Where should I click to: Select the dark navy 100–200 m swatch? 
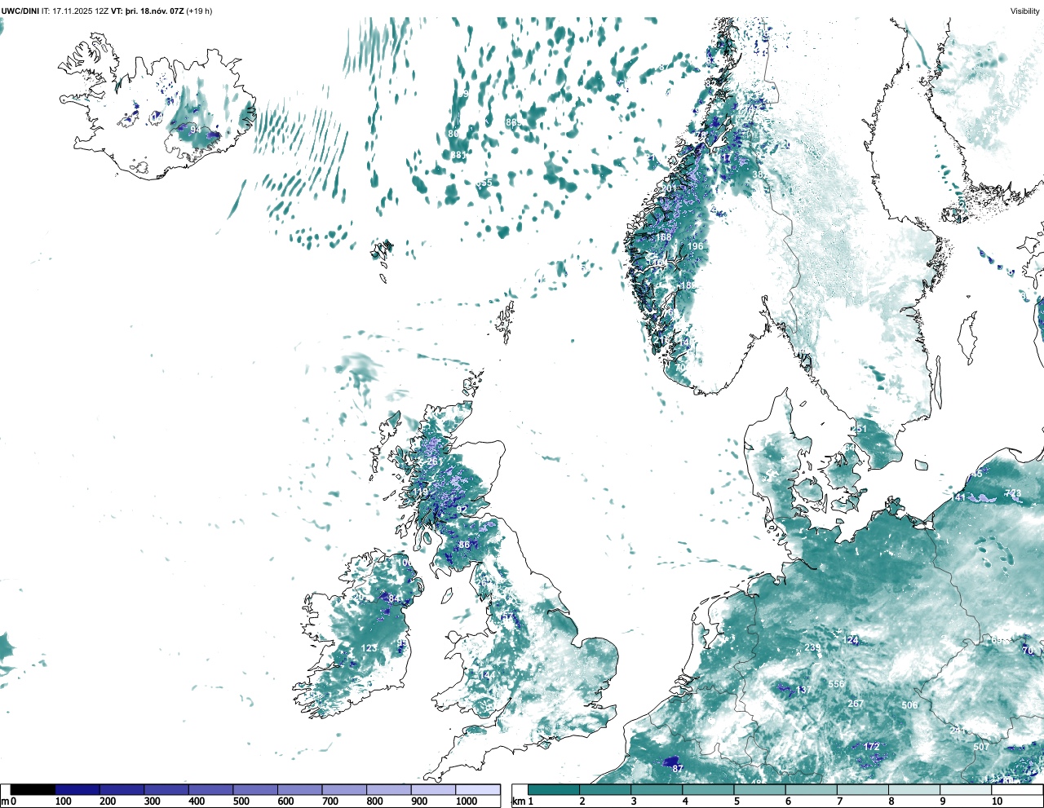[x=77, y=790]
